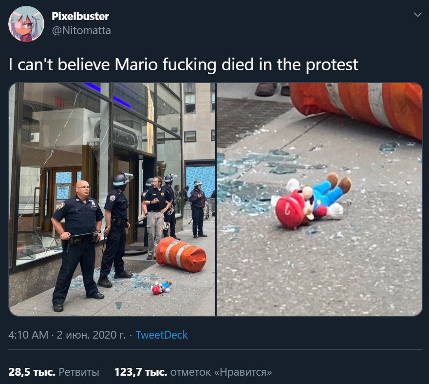Visit the @Nitomatta handle link
The image size is (429, 384).
coord(81,30)
